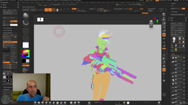
Task: Toggle the Zadd button
Action: [74, 9]
